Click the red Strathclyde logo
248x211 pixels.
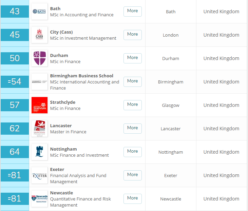coord(39,105)
